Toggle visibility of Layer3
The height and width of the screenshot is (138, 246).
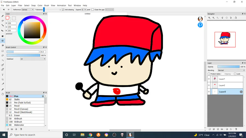pos(209,92)
